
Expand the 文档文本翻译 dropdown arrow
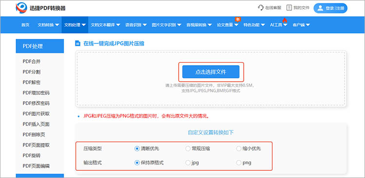coord(118,25)
